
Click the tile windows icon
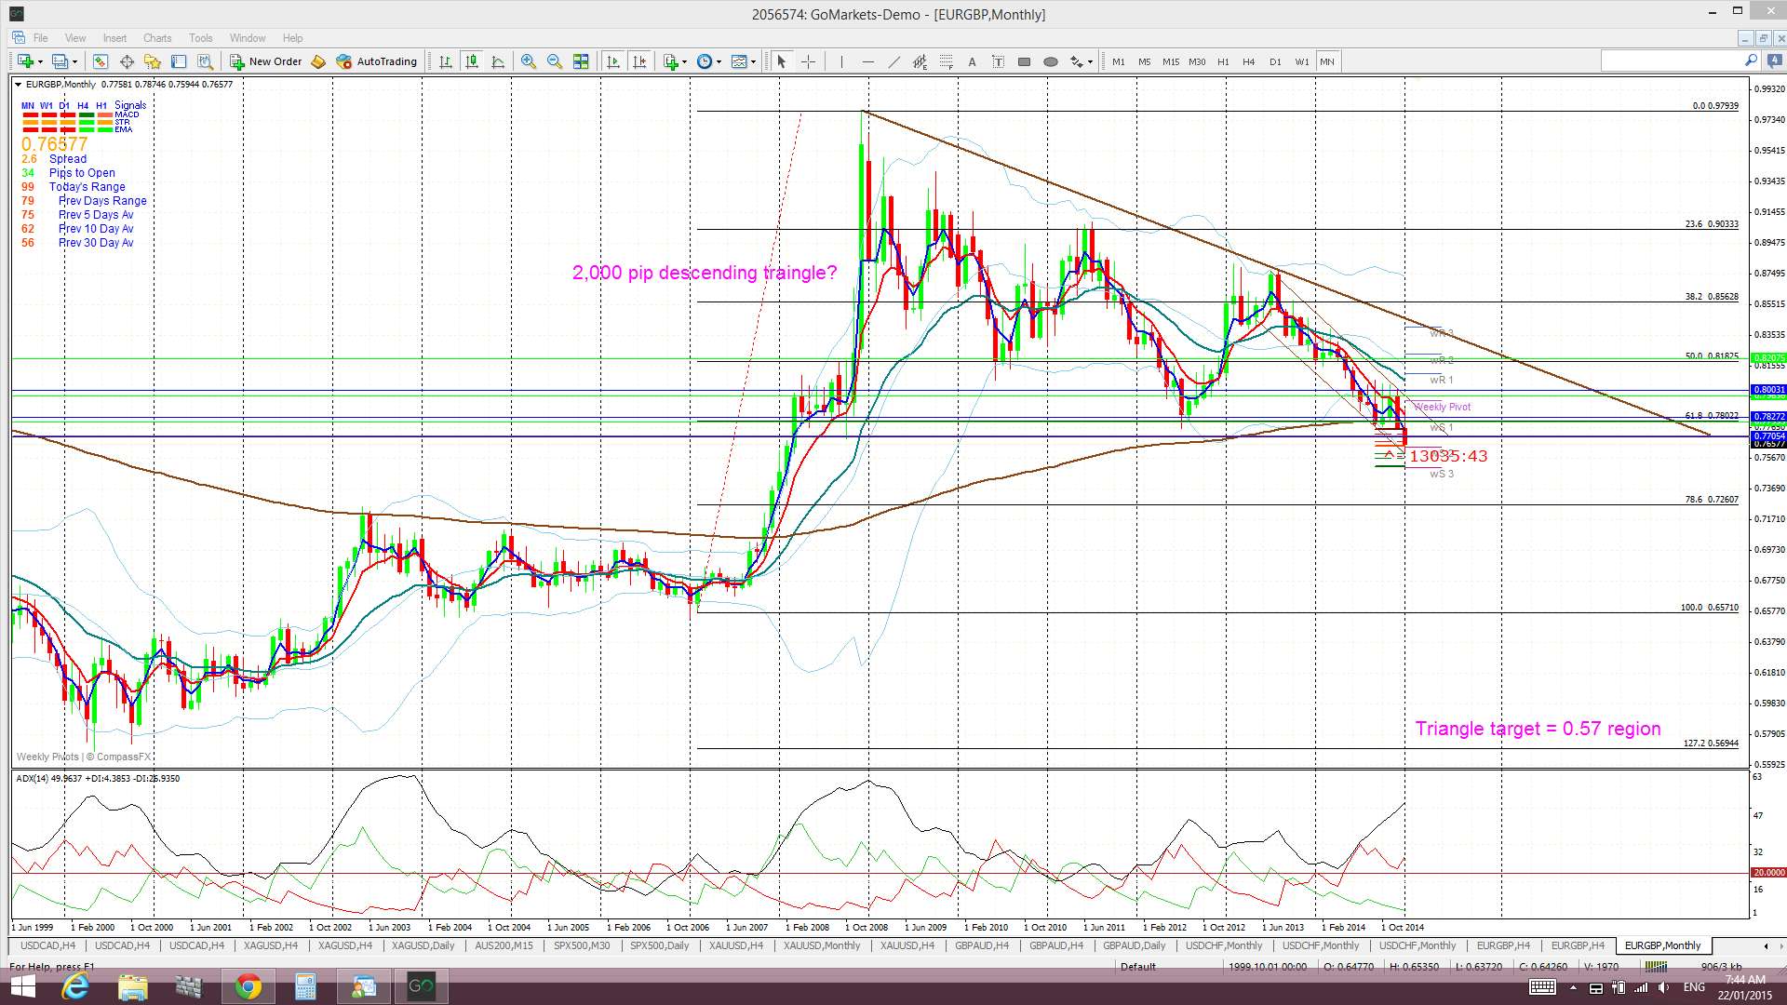581,61
